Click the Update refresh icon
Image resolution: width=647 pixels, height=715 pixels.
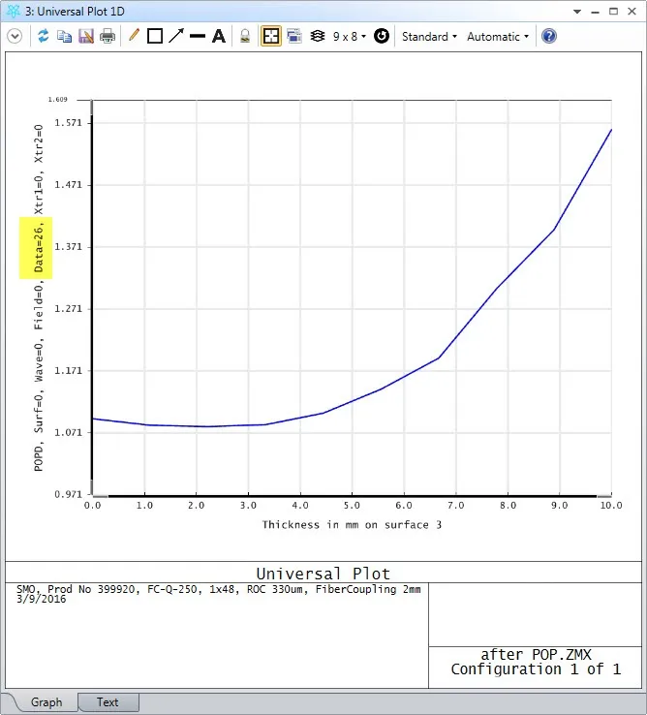43,36
